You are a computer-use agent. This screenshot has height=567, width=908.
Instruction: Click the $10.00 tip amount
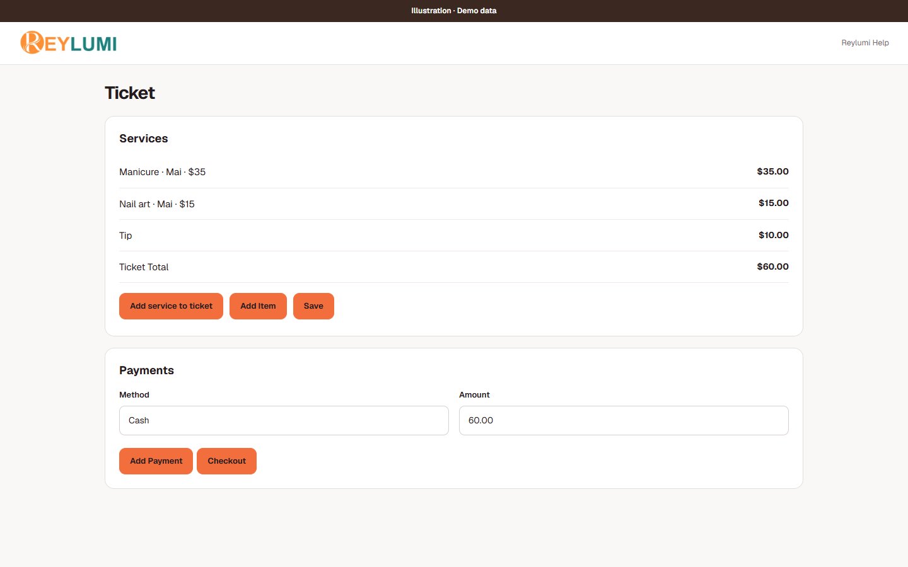(774, 235)
